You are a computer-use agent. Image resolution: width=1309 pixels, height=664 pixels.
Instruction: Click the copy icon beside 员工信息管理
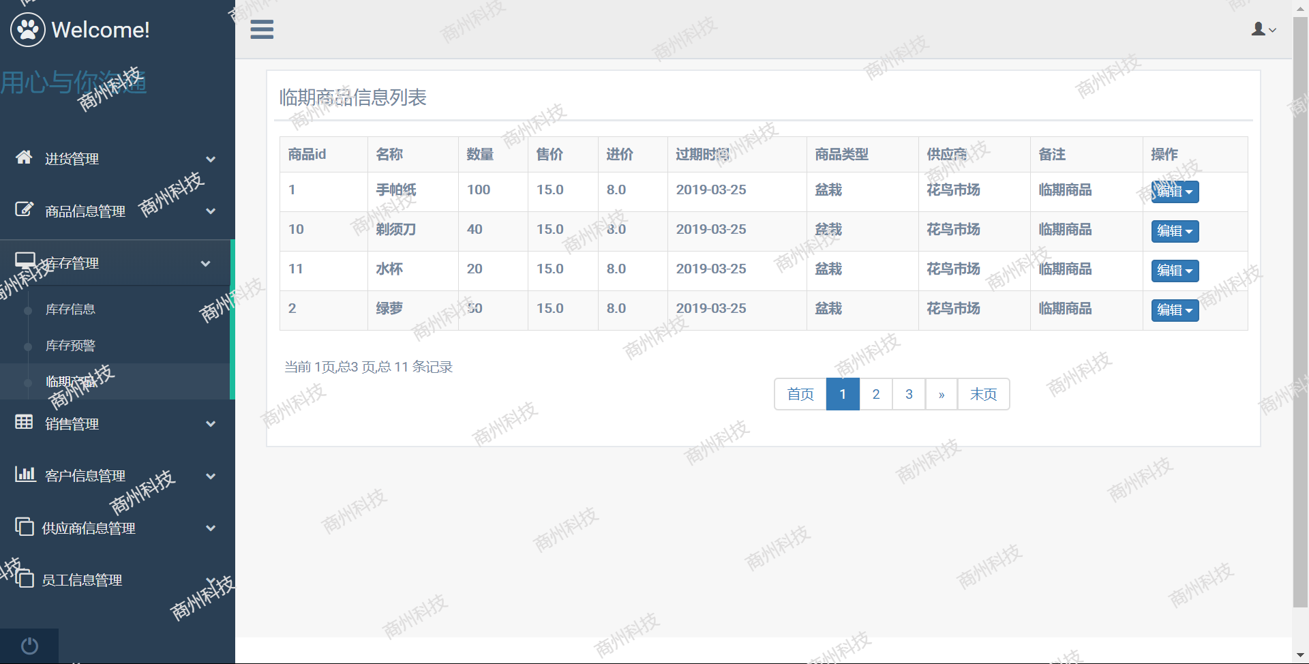point(25,578)
